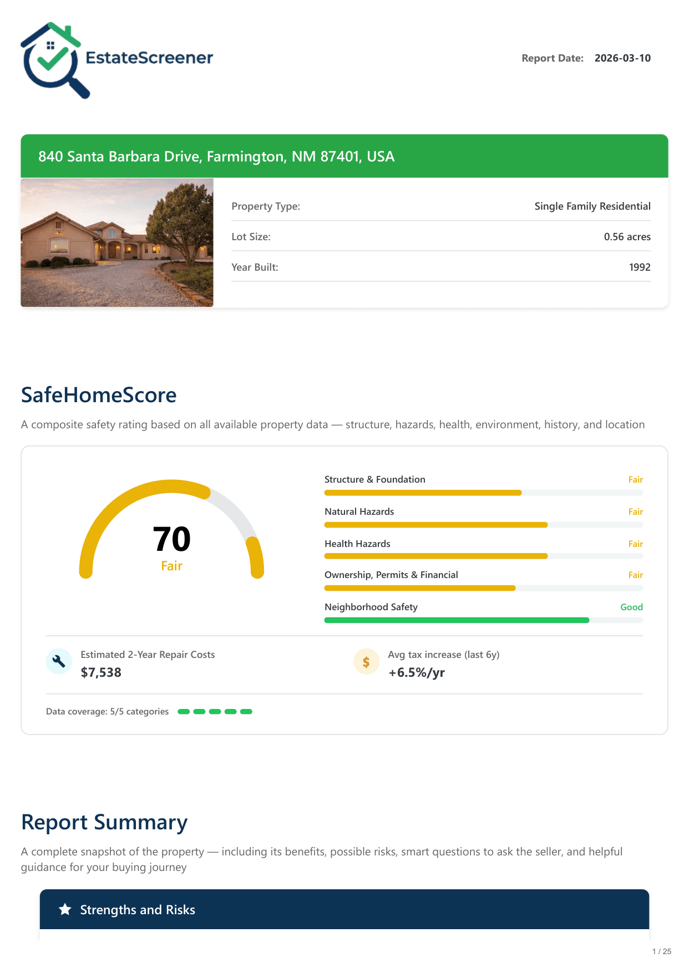The width and height of the screenshot is (689, 973).
Task: Click the Health Hazards label
Action: pos(357,544)
